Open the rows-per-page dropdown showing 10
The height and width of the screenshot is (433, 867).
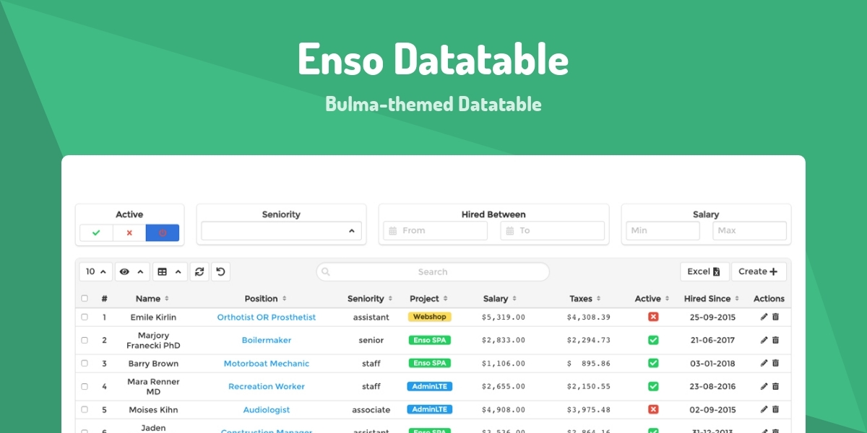(x=95, y=272)
